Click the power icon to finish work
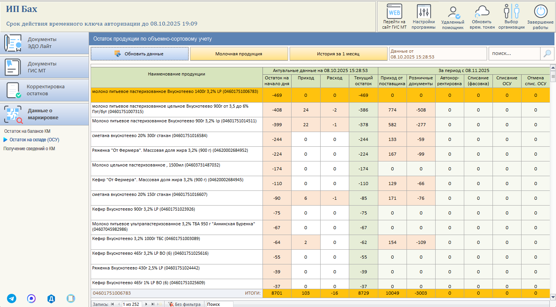 [x=540, y=12]
